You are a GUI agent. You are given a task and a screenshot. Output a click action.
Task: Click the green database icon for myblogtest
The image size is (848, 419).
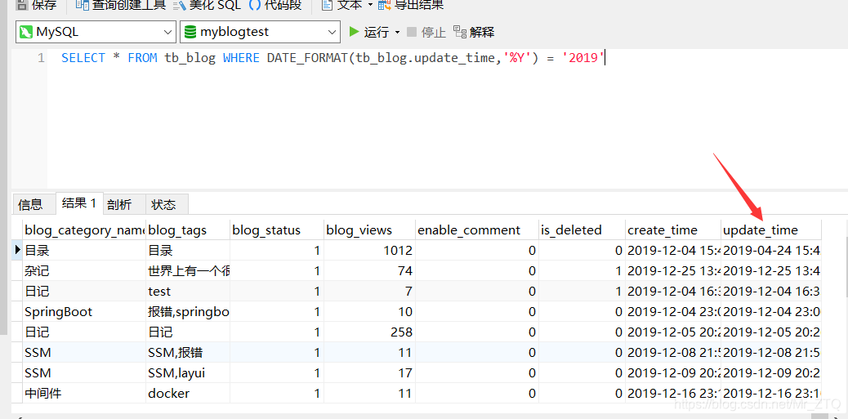tap(190, 32)
